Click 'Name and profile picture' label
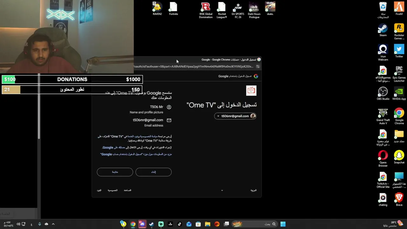This screenshot has width=407, height=229. pyautogui.click(x=146, y=112)
